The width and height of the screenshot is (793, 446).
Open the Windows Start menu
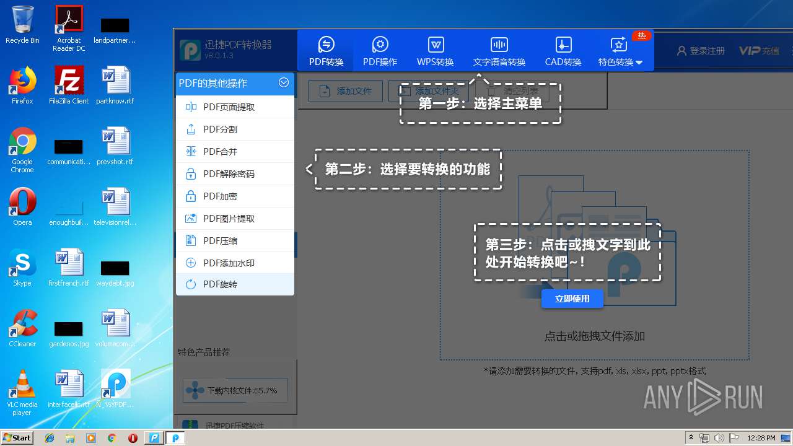tap(17, 437)
